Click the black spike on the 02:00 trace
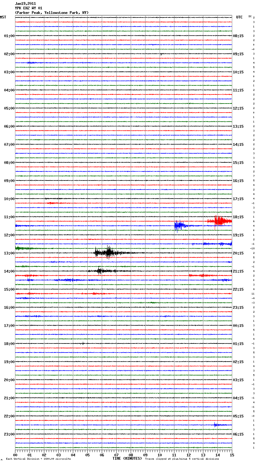The image size is (256, 463). pyautogui.click(x=161, y=54)
